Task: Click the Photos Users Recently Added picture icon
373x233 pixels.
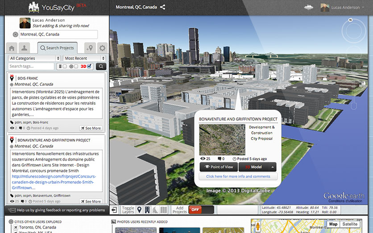Action: (x=114, y=222)
